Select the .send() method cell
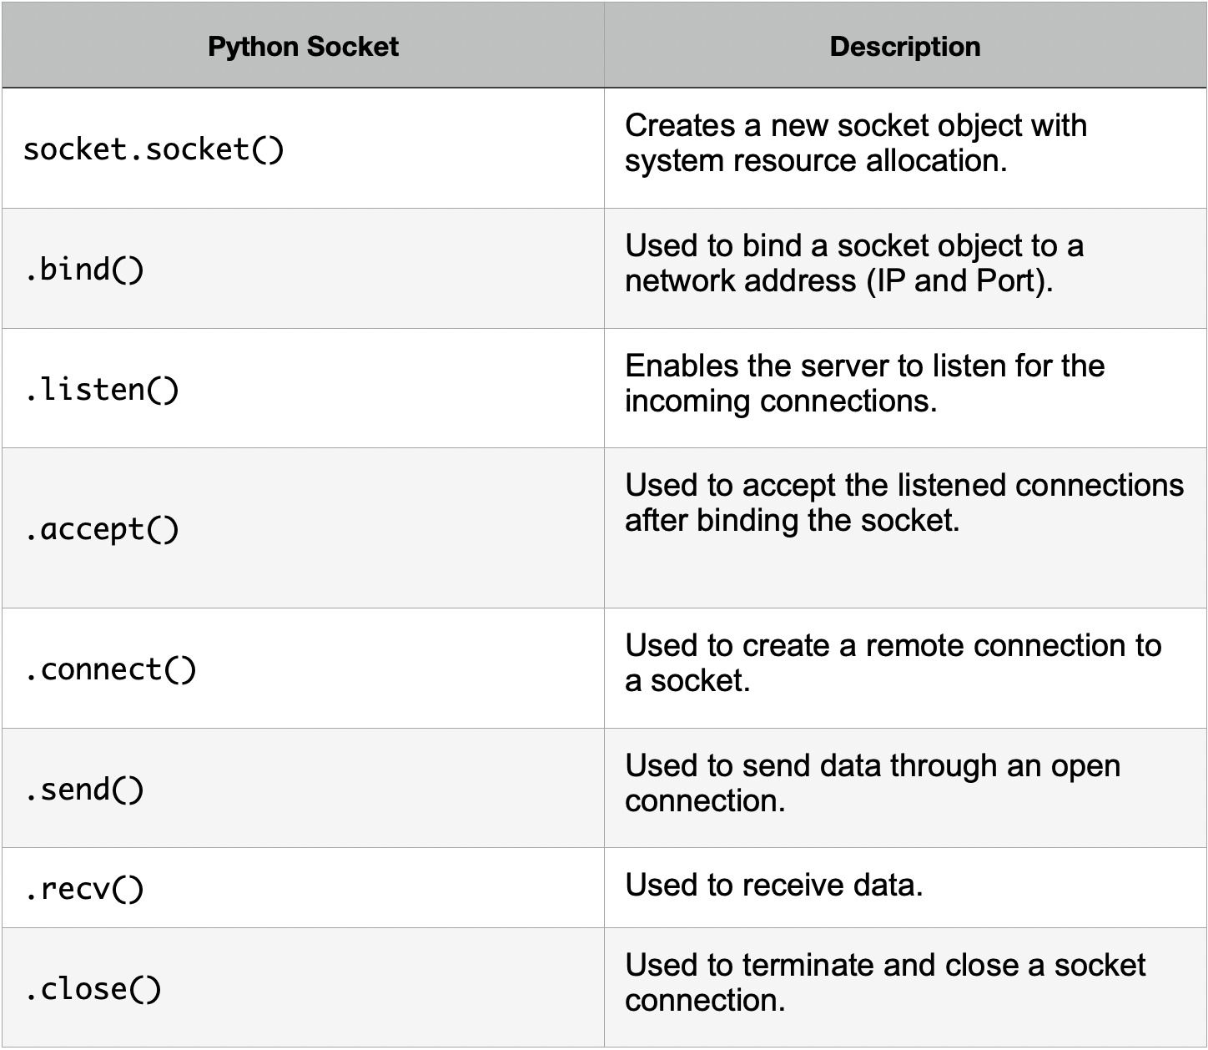This screenshot has width=1208, height=1050. 84,790
